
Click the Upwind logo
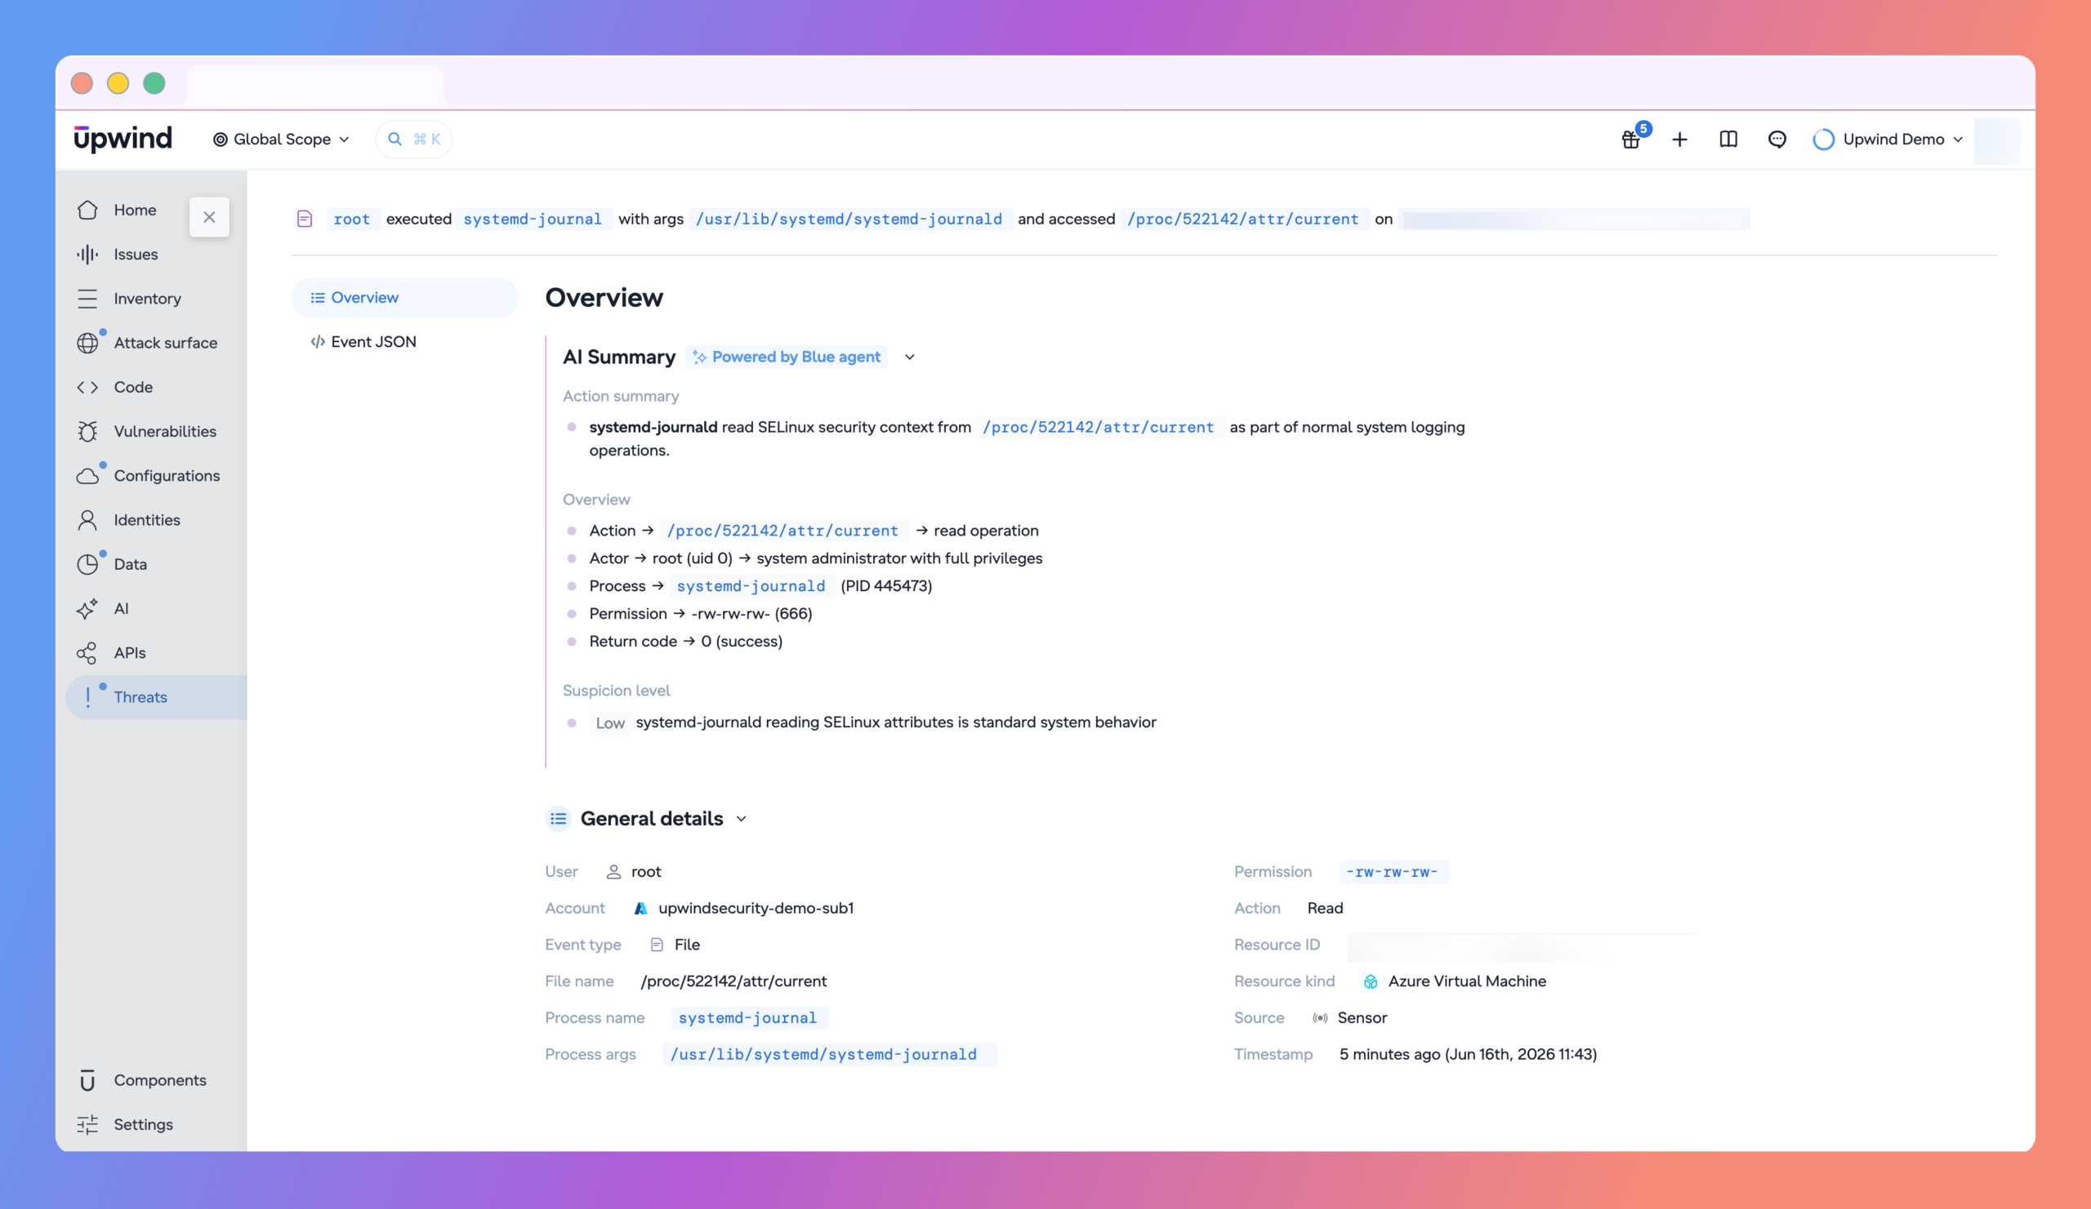(x=123, y=139)
